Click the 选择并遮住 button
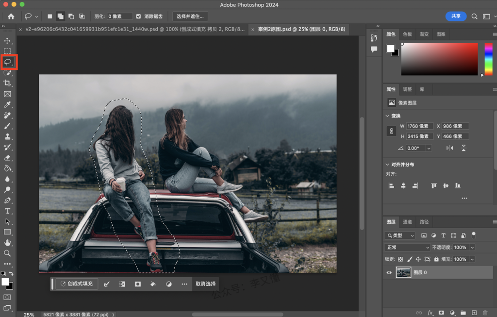497x317 pixels. pos(190,17)
